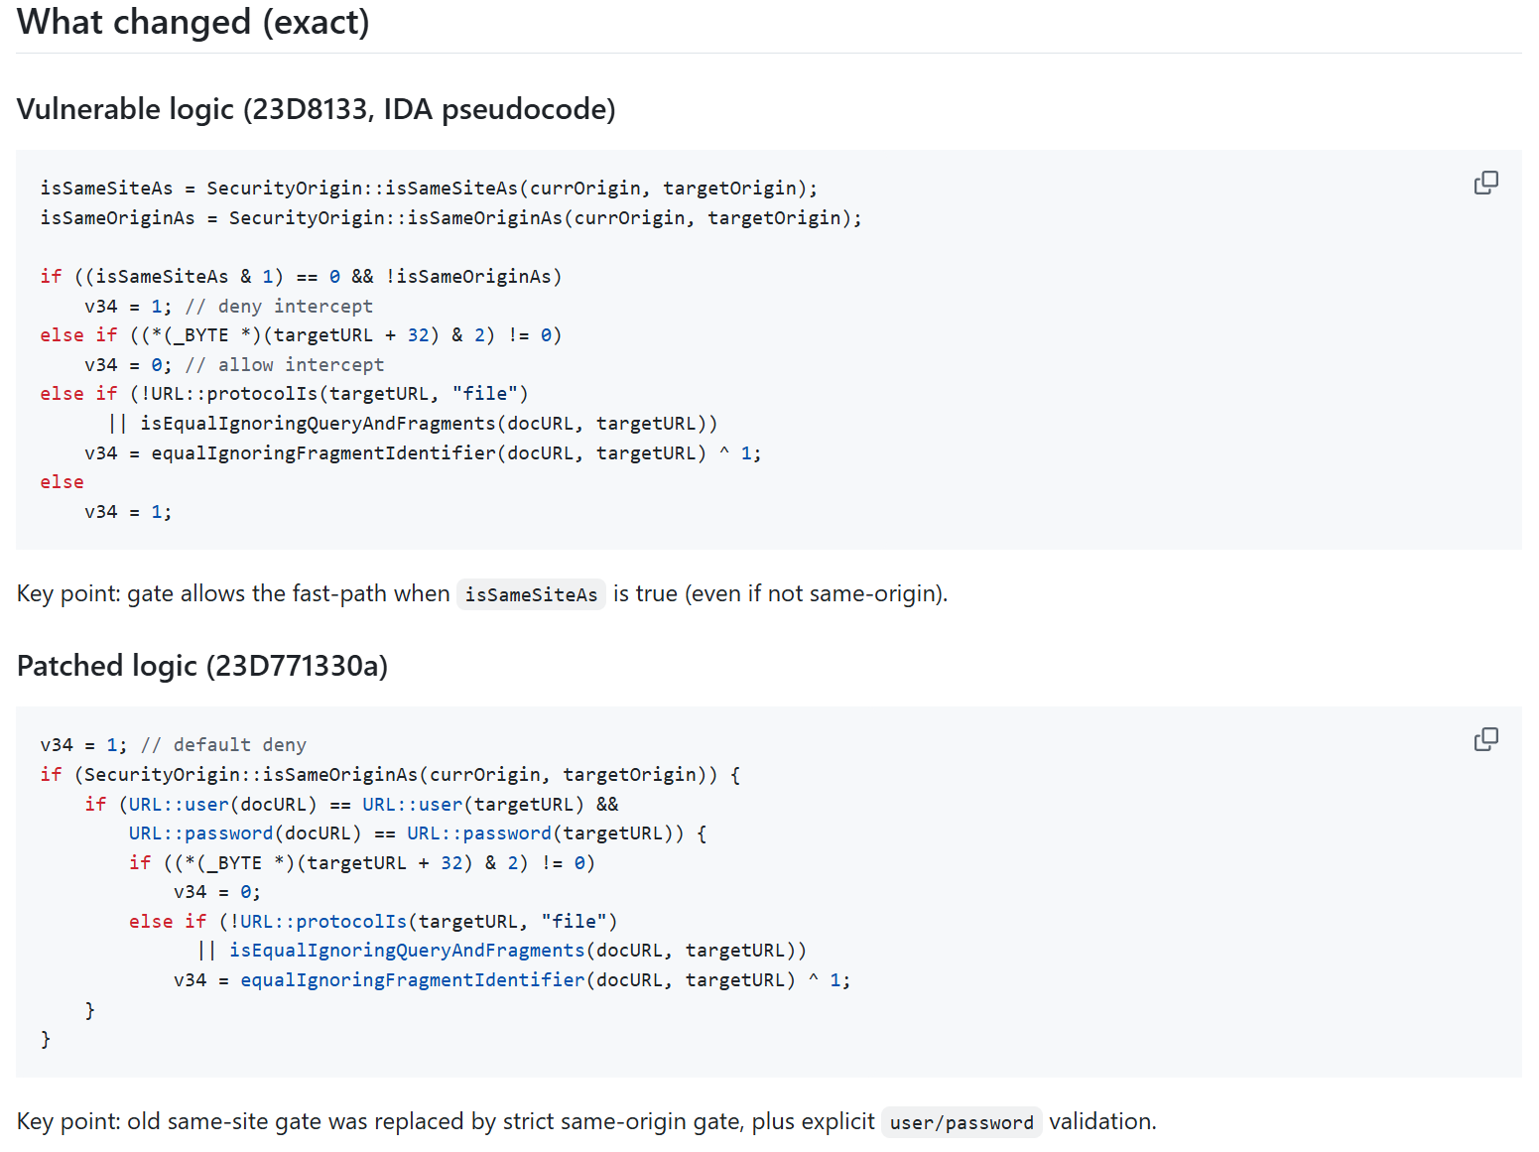Click "URL::user(docURL)" in patched code

click(223, 805)
